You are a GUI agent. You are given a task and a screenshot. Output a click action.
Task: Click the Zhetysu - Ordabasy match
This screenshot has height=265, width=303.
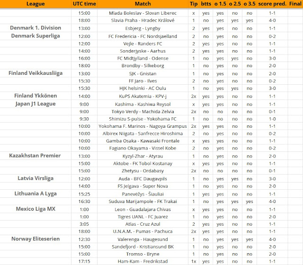143,171
